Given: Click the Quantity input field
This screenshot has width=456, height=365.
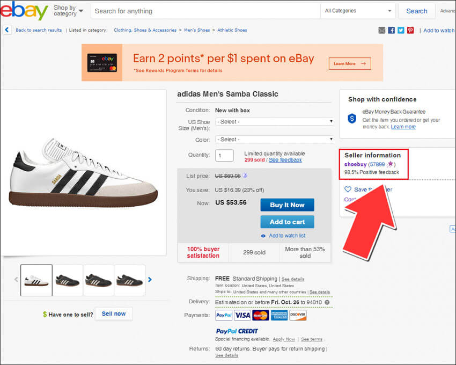Looking at the screenshot, I should pyautogui.click(x=224, y=156).
